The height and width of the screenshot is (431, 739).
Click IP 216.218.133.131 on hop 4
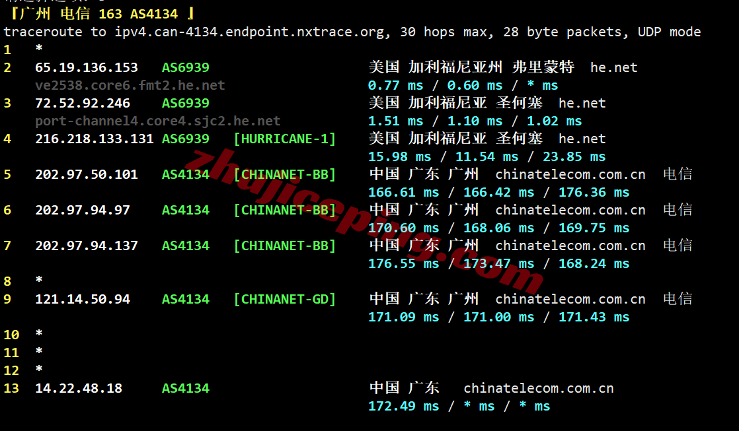click(x=95, y=139)
